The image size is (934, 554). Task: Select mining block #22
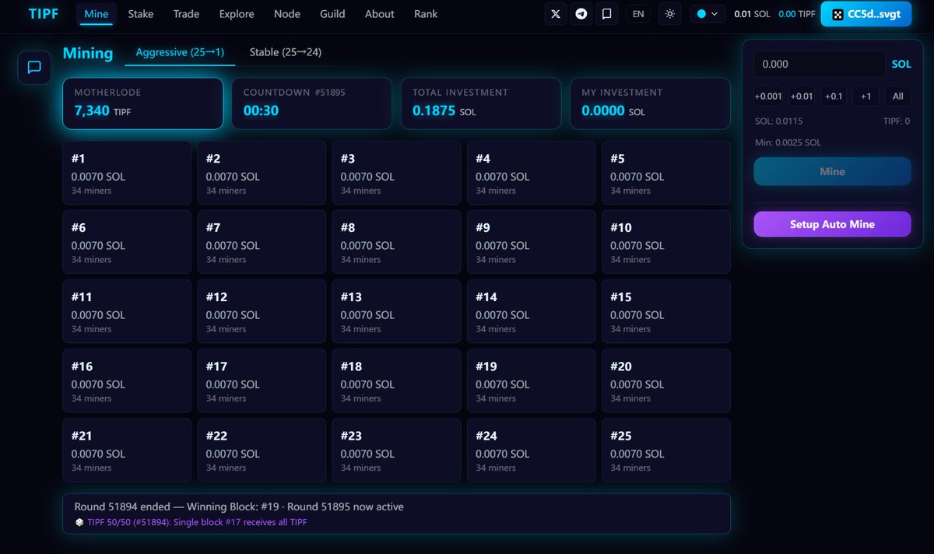click(x=262, y=450)
